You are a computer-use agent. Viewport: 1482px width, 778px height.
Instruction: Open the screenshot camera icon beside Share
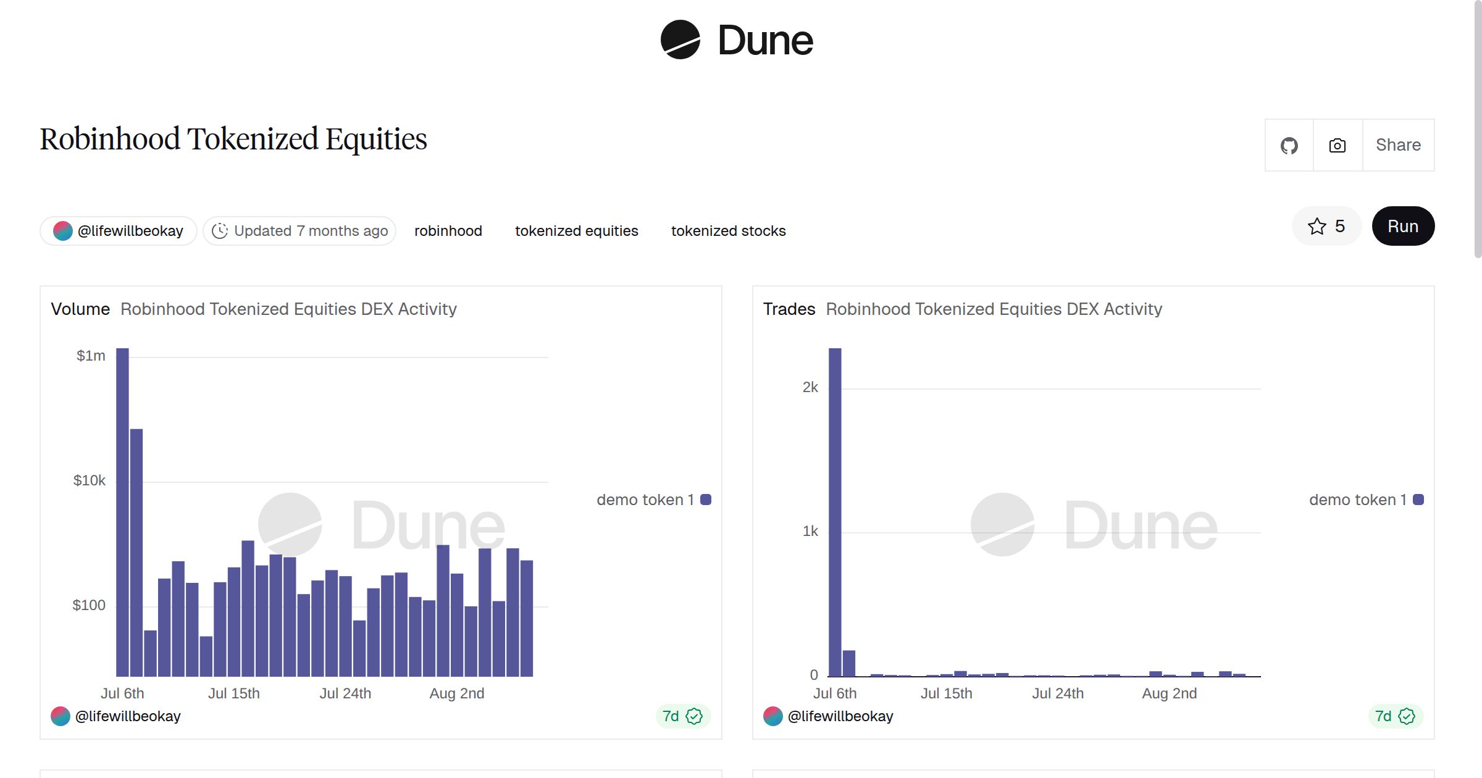[1337, 144]
